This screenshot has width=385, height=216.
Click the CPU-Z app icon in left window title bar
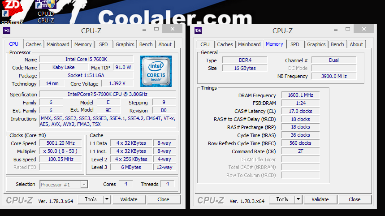[x=7, y=30]
